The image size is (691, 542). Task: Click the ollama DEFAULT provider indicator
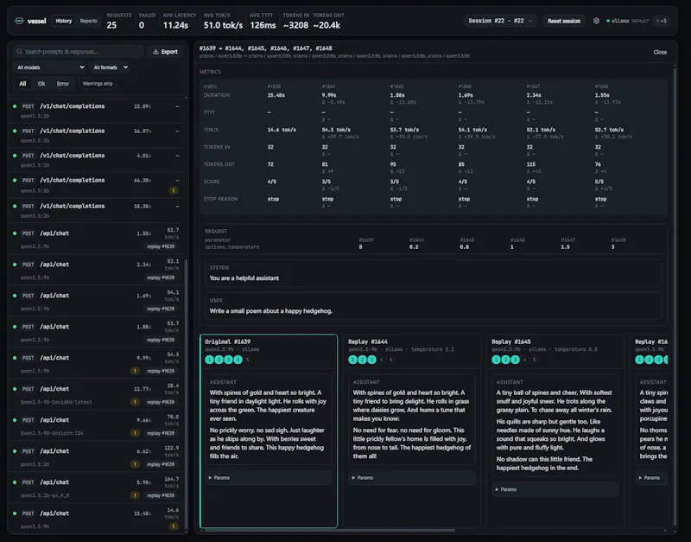(x=628, y=21)
